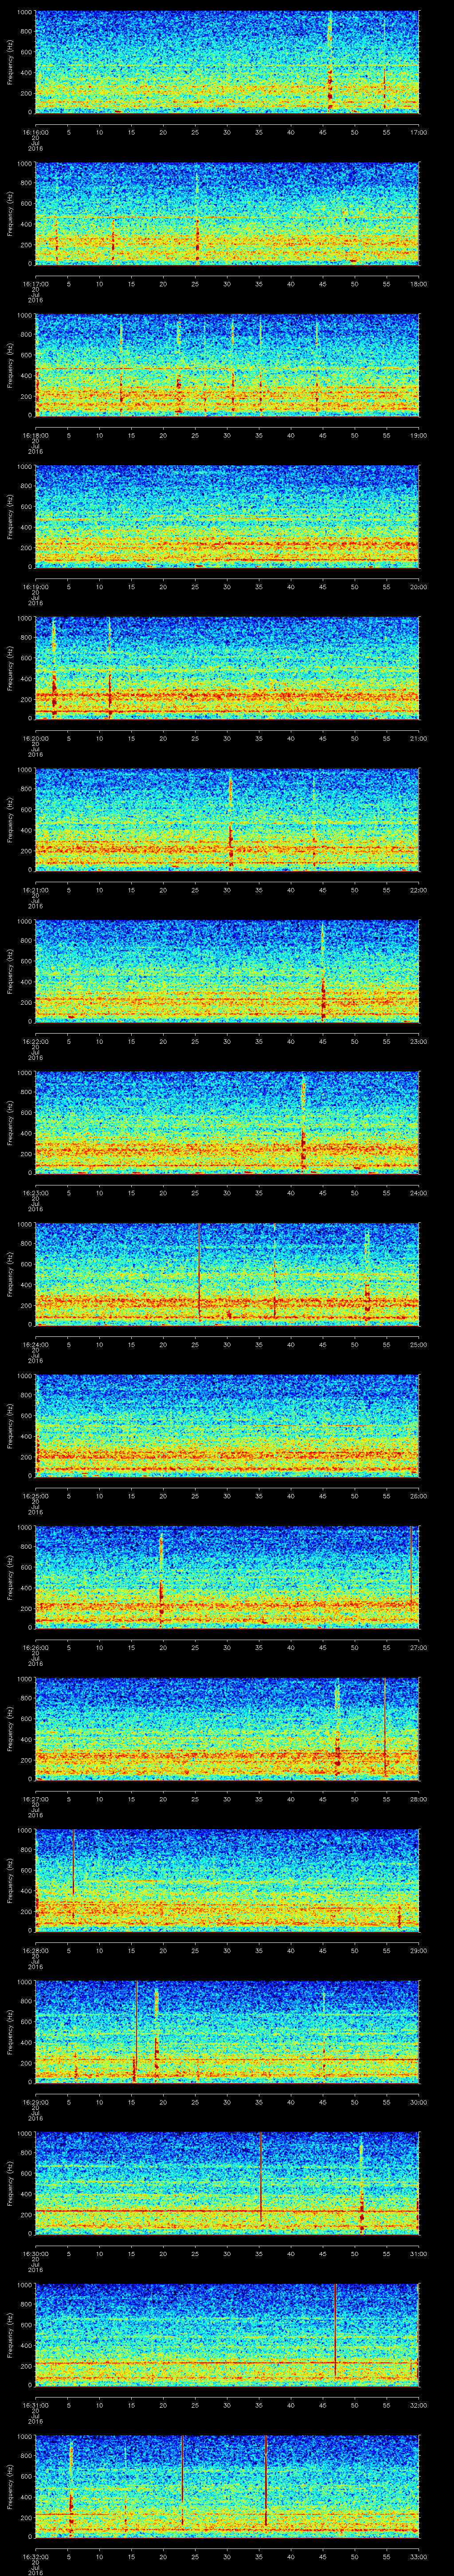Click the 16:31:00 time axis label
Viewport: 454px width, 2576px height.
[35, 2405]
